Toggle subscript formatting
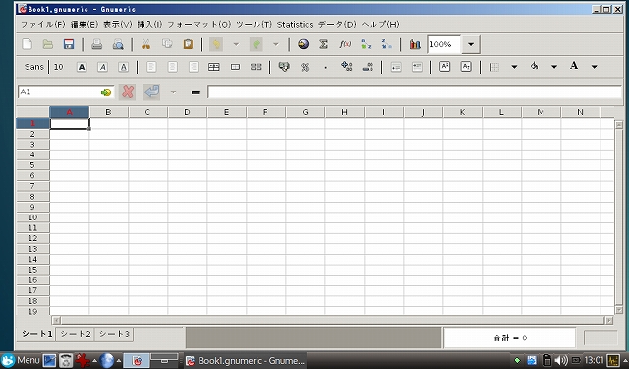The height and width of the screenshot is (369, 629). click(x=466, y=67)
